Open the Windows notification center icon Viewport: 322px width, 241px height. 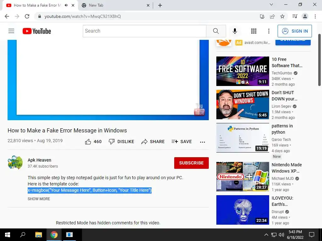coord(312,235)
